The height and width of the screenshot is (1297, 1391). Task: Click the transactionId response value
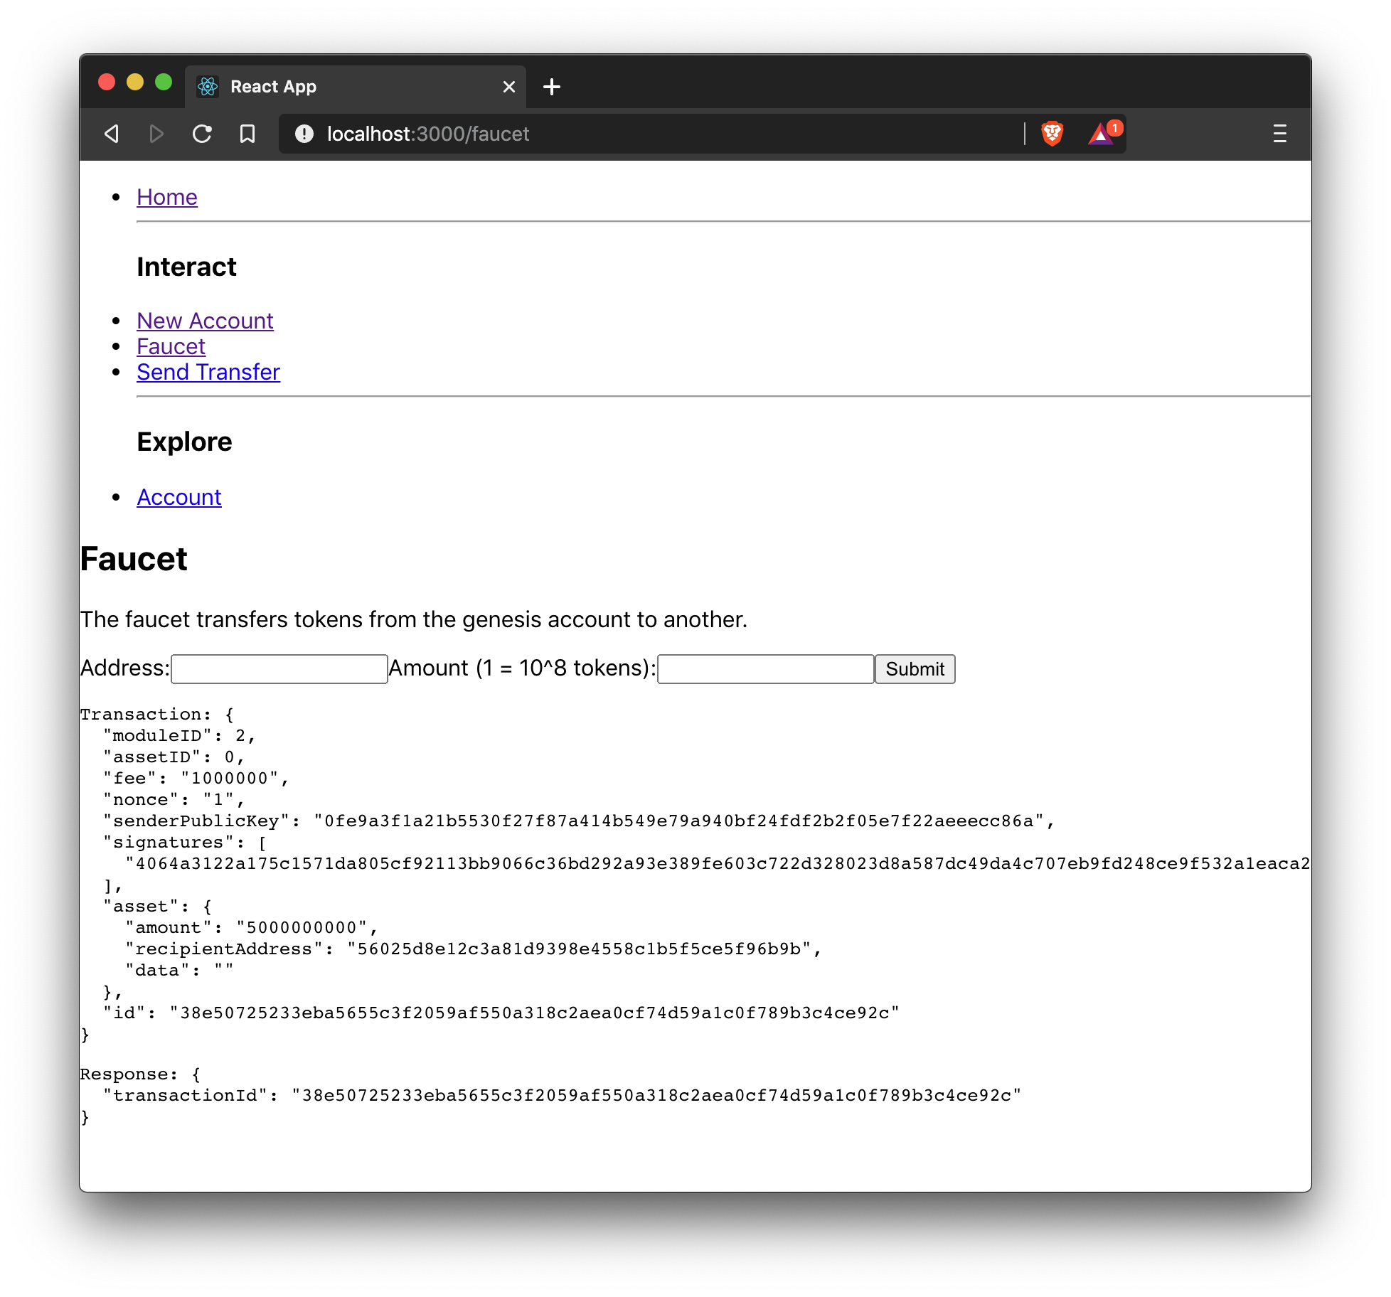[x=656, y=1096]
